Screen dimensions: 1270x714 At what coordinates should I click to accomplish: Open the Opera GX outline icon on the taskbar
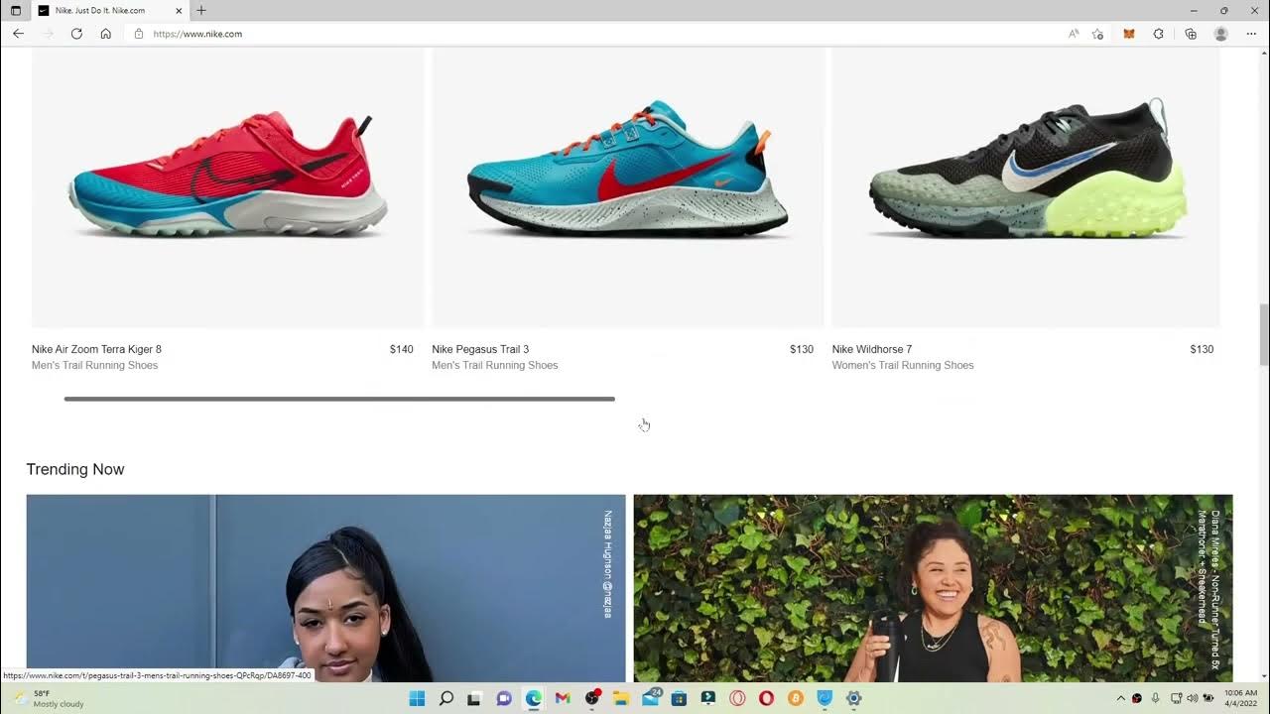[737, 698]
